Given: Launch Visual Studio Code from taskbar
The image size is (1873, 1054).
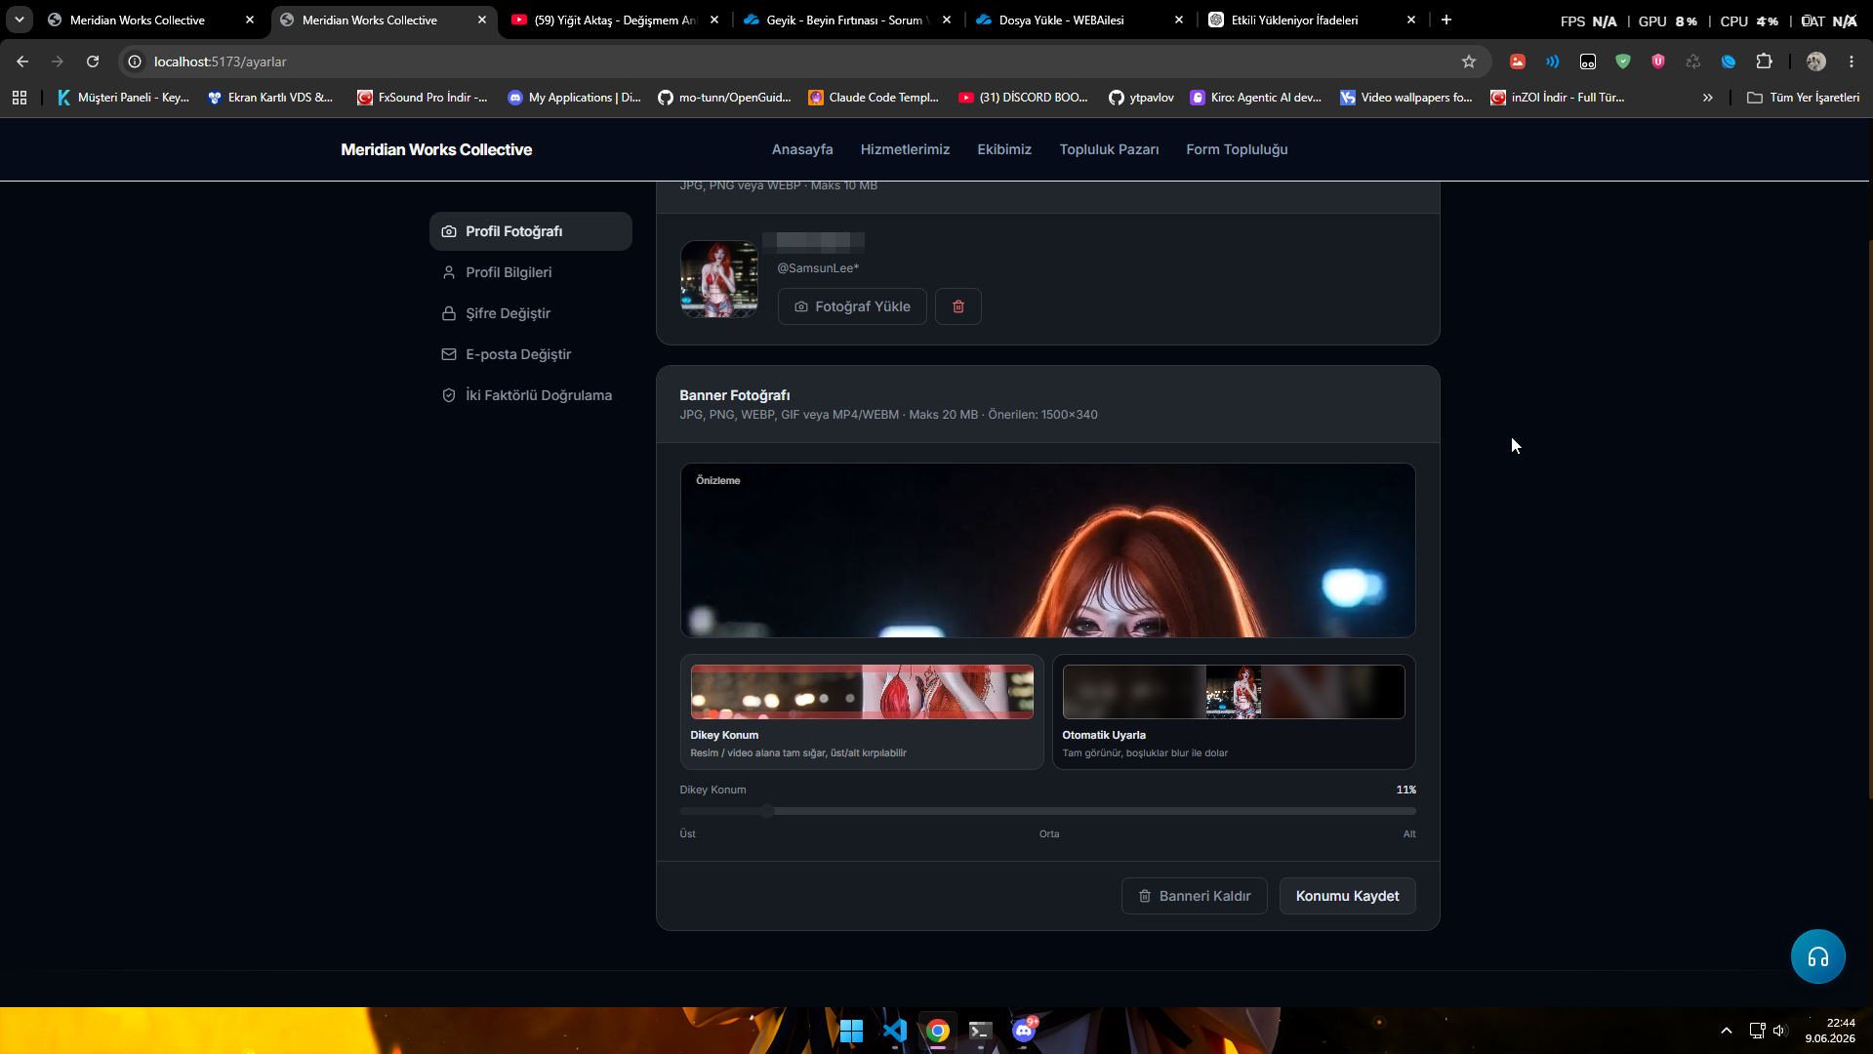Looking at the screenshot, I should point(894,1031).
